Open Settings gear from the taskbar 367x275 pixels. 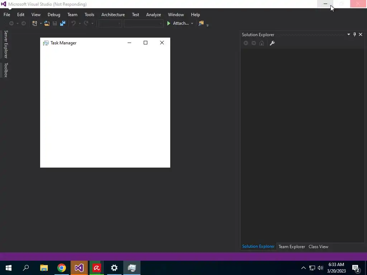(x=114, y=268)
